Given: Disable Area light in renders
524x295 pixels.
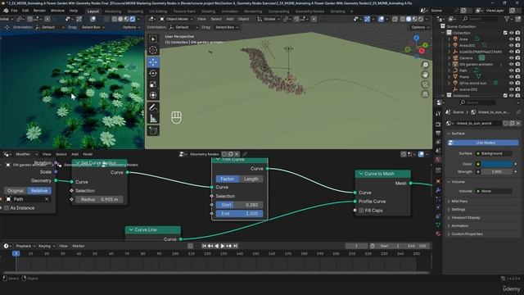Looking at the screenshot, I should coord(517,39).
